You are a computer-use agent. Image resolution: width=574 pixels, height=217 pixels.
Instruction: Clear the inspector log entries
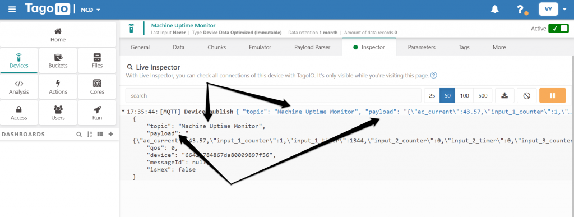(x=527, y=95)
